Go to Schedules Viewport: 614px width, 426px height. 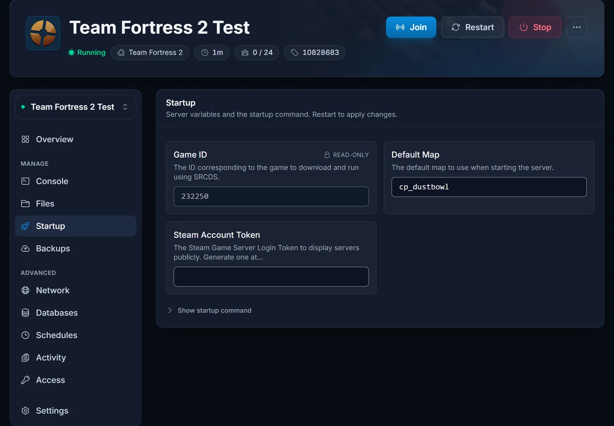tap(76, 335)
